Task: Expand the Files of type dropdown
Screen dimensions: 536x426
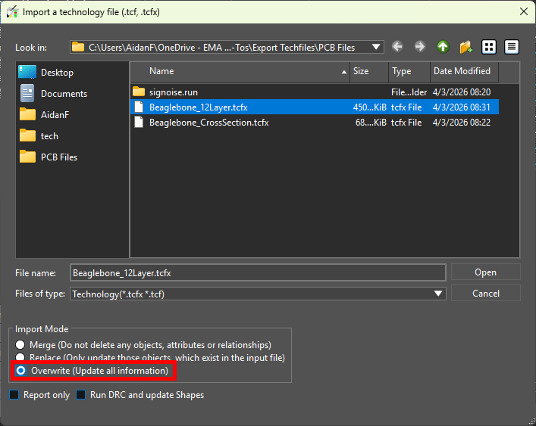Action: pos(437,294)
